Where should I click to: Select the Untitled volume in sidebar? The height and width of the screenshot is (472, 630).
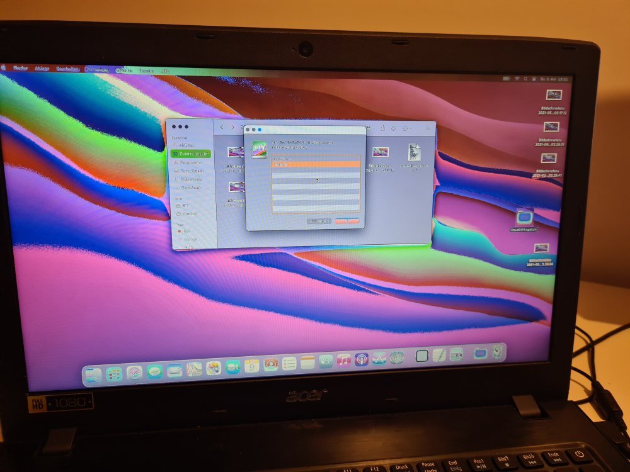pyautogui.click(x=187, y=213)
